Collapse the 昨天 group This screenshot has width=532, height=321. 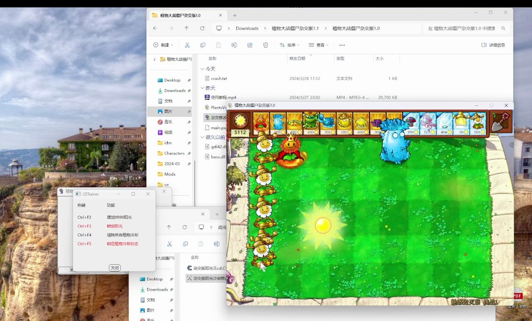click(x=202, y=88)
